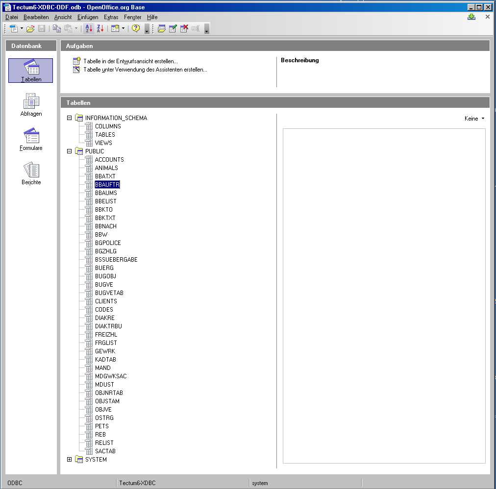Select the SACTAB table
The width and height of the screenshot is (496, 489).
[105, 451]
